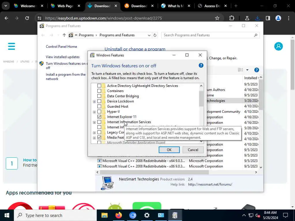Expand the Hyper-V tree node

coord(94,112)
